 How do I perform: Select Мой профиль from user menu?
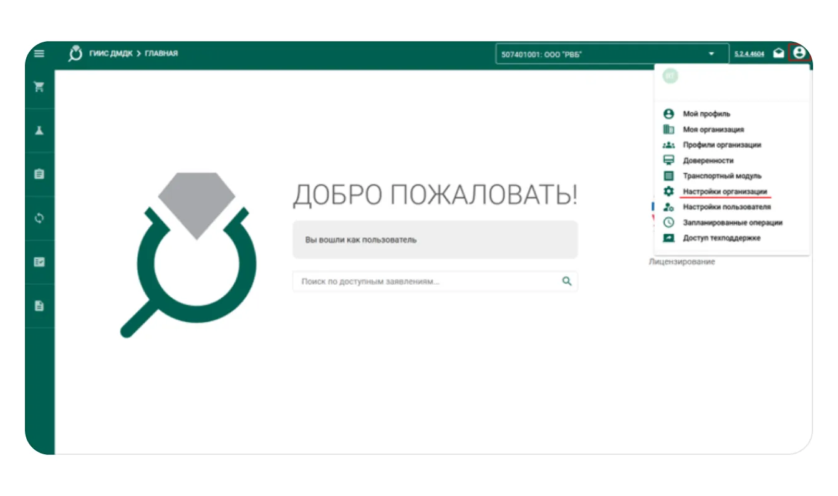(706, 114)
